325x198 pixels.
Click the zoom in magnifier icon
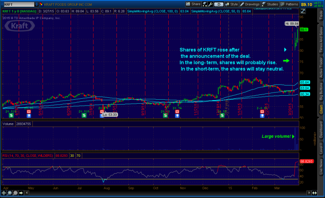pos(9,193)
